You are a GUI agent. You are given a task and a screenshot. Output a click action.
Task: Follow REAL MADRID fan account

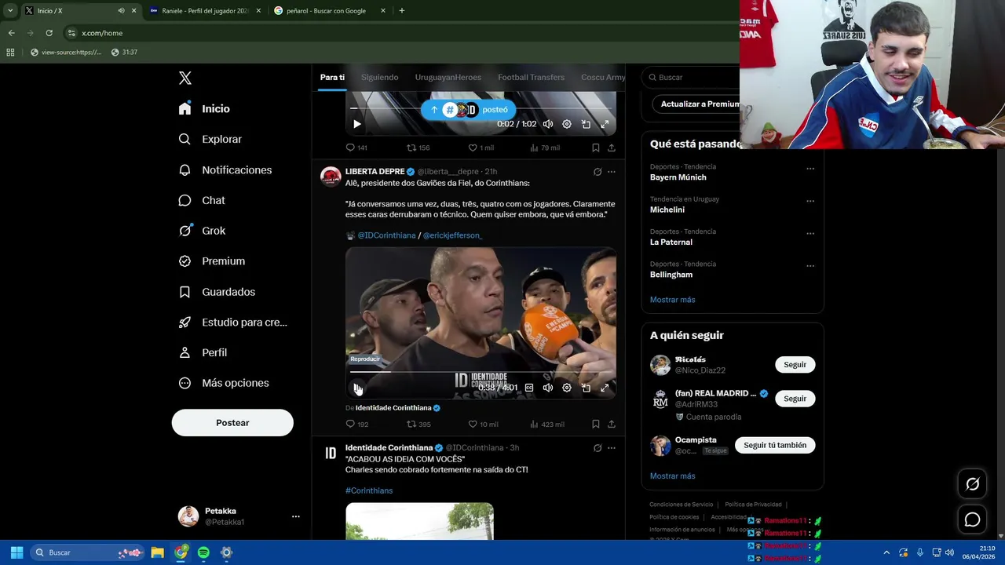coord(795,399)
